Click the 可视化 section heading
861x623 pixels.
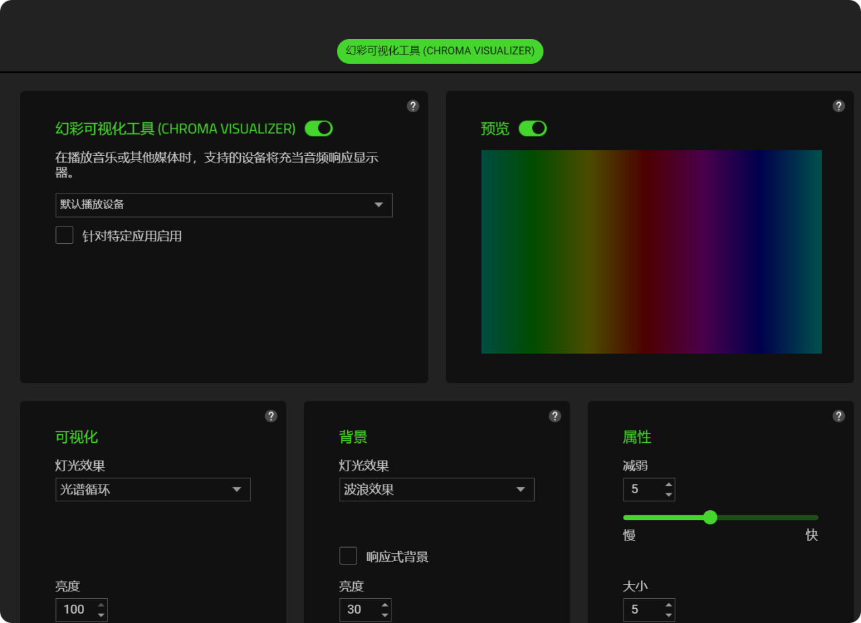(x=77, y=437)
